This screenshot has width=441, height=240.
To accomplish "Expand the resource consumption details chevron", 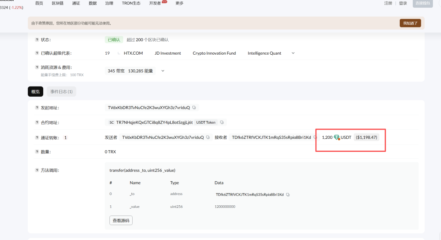I will coord(163,71).
